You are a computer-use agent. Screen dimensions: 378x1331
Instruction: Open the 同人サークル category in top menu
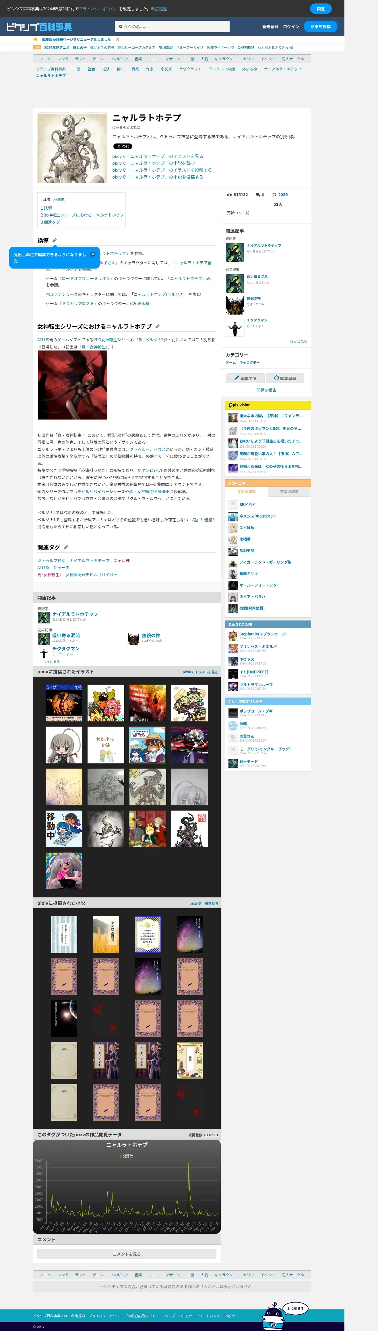(292, 59)
